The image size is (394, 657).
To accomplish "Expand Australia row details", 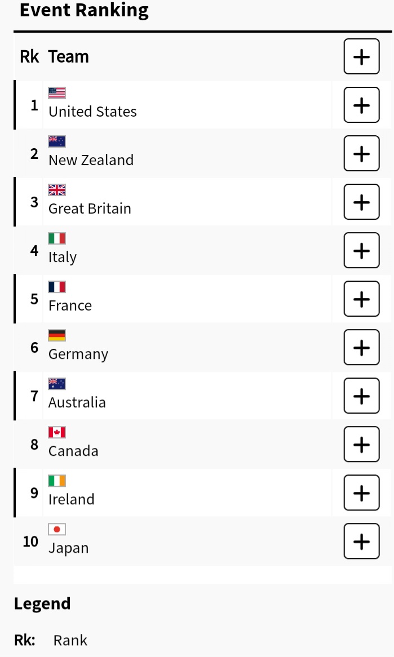I will (x=361, y=396).
